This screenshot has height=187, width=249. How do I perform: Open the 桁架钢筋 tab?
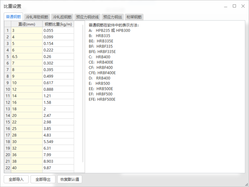[x=134, y=17]
